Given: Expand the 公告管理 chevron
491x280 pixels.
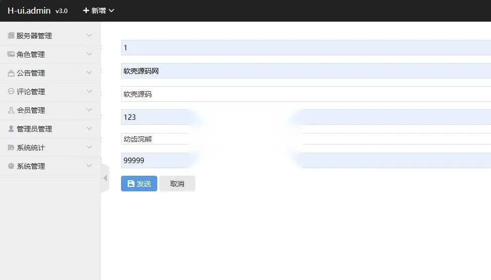Looking at the screenshot, I should pyautogui.click(x=89, y=73).
